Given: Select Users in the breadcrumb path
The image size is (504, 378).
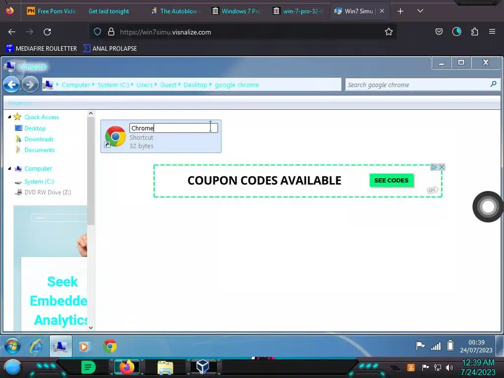Looking at the screenshot, I should click(x=144, y=85).
